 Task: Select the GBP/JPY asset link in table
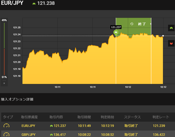tap(28, 135)
